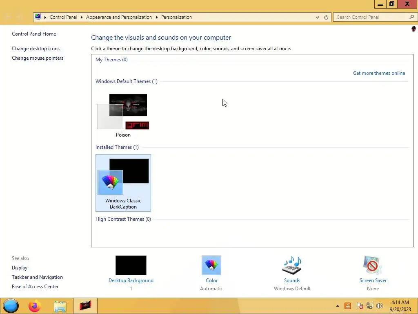This screenshot has height=314, width=418.
Task: Click the Screen Saver text link
Action: tap(373, 280)
